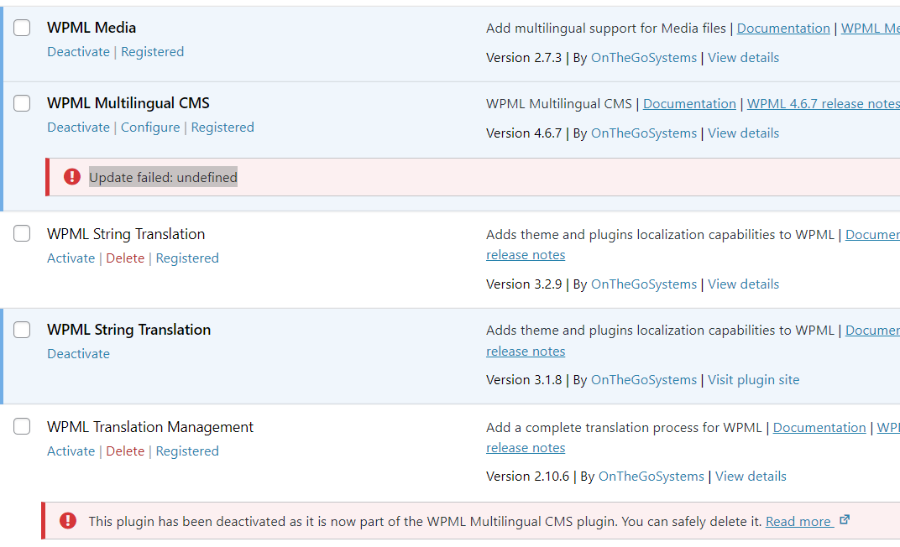Open Configure for WPML Multilingual CMS

[x=149, y=128]
